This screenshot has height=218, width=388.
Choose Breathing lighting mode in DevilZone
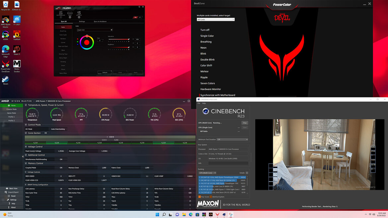point(206,42)
